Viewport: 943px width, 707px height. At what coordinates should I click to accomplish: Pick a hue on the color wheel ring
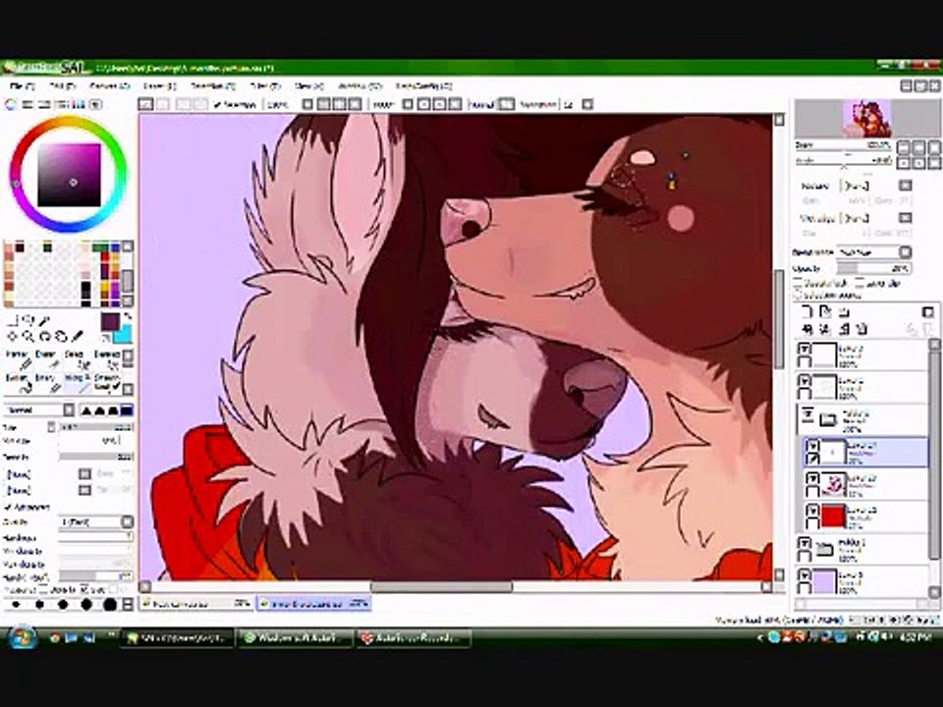tap(68, 175)
